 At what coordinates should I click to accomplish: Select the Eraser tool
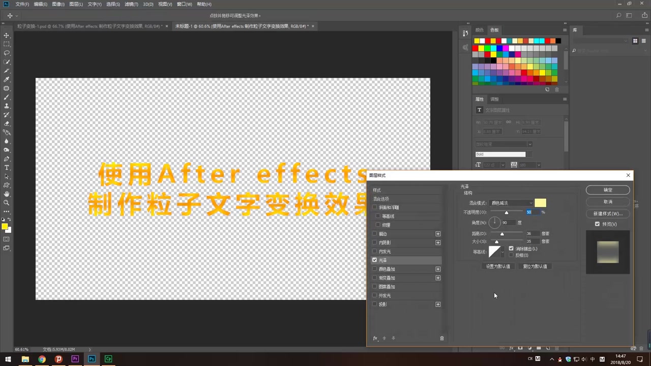click(7, 124)
